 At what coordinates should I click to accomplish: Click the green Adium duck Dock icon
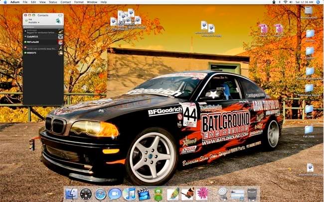[x=159, y=194]
